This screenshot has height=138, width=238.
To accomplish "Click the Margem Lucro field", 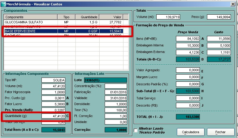I will (188, 77).
